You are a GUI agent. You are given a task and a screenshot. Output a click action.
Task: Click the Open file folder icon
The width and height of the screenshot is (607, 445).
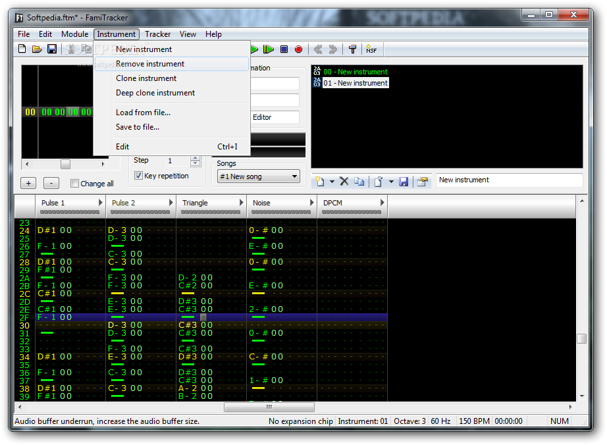[x=37, y=49]
